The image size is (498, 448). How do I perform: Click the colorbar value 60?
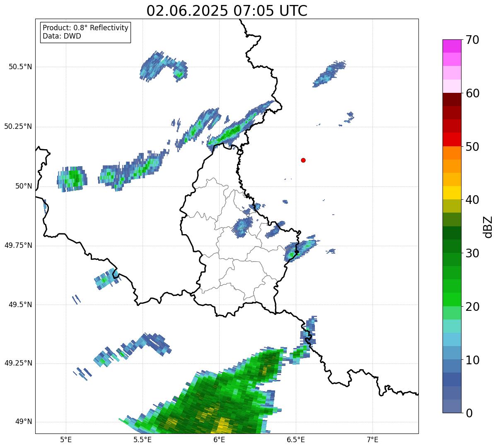tap(472, 93)
